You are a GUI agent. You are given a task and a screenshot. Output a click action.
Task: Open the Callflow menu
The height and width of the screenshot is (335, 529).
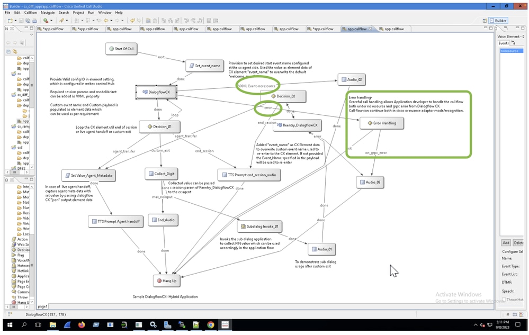(x=30, y=13)
